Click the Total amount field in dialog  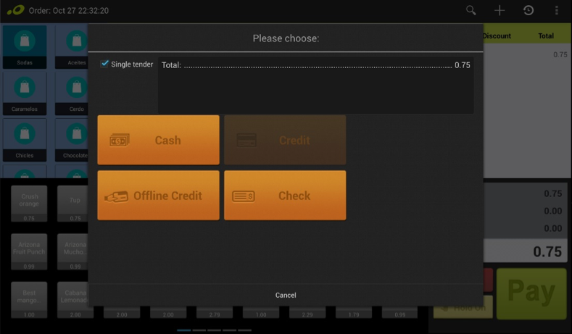click(315, 65)
